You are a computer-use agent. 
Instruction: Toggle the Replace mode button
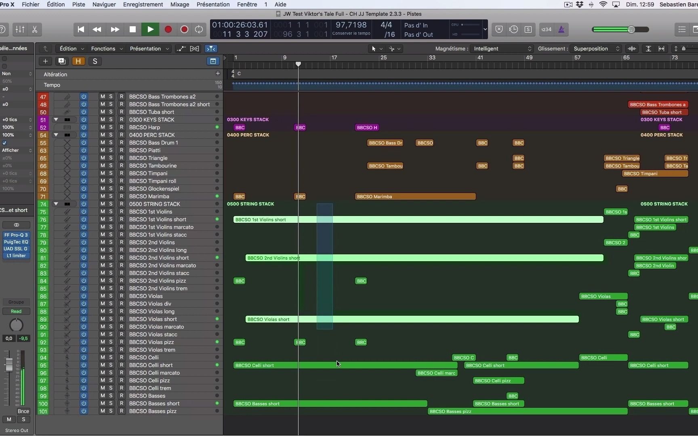499,29
